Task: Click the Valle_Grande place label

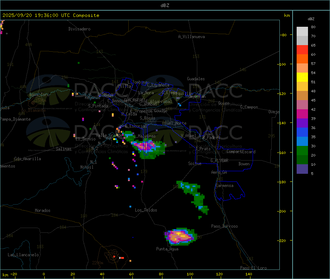Action: tap(109, 135)
